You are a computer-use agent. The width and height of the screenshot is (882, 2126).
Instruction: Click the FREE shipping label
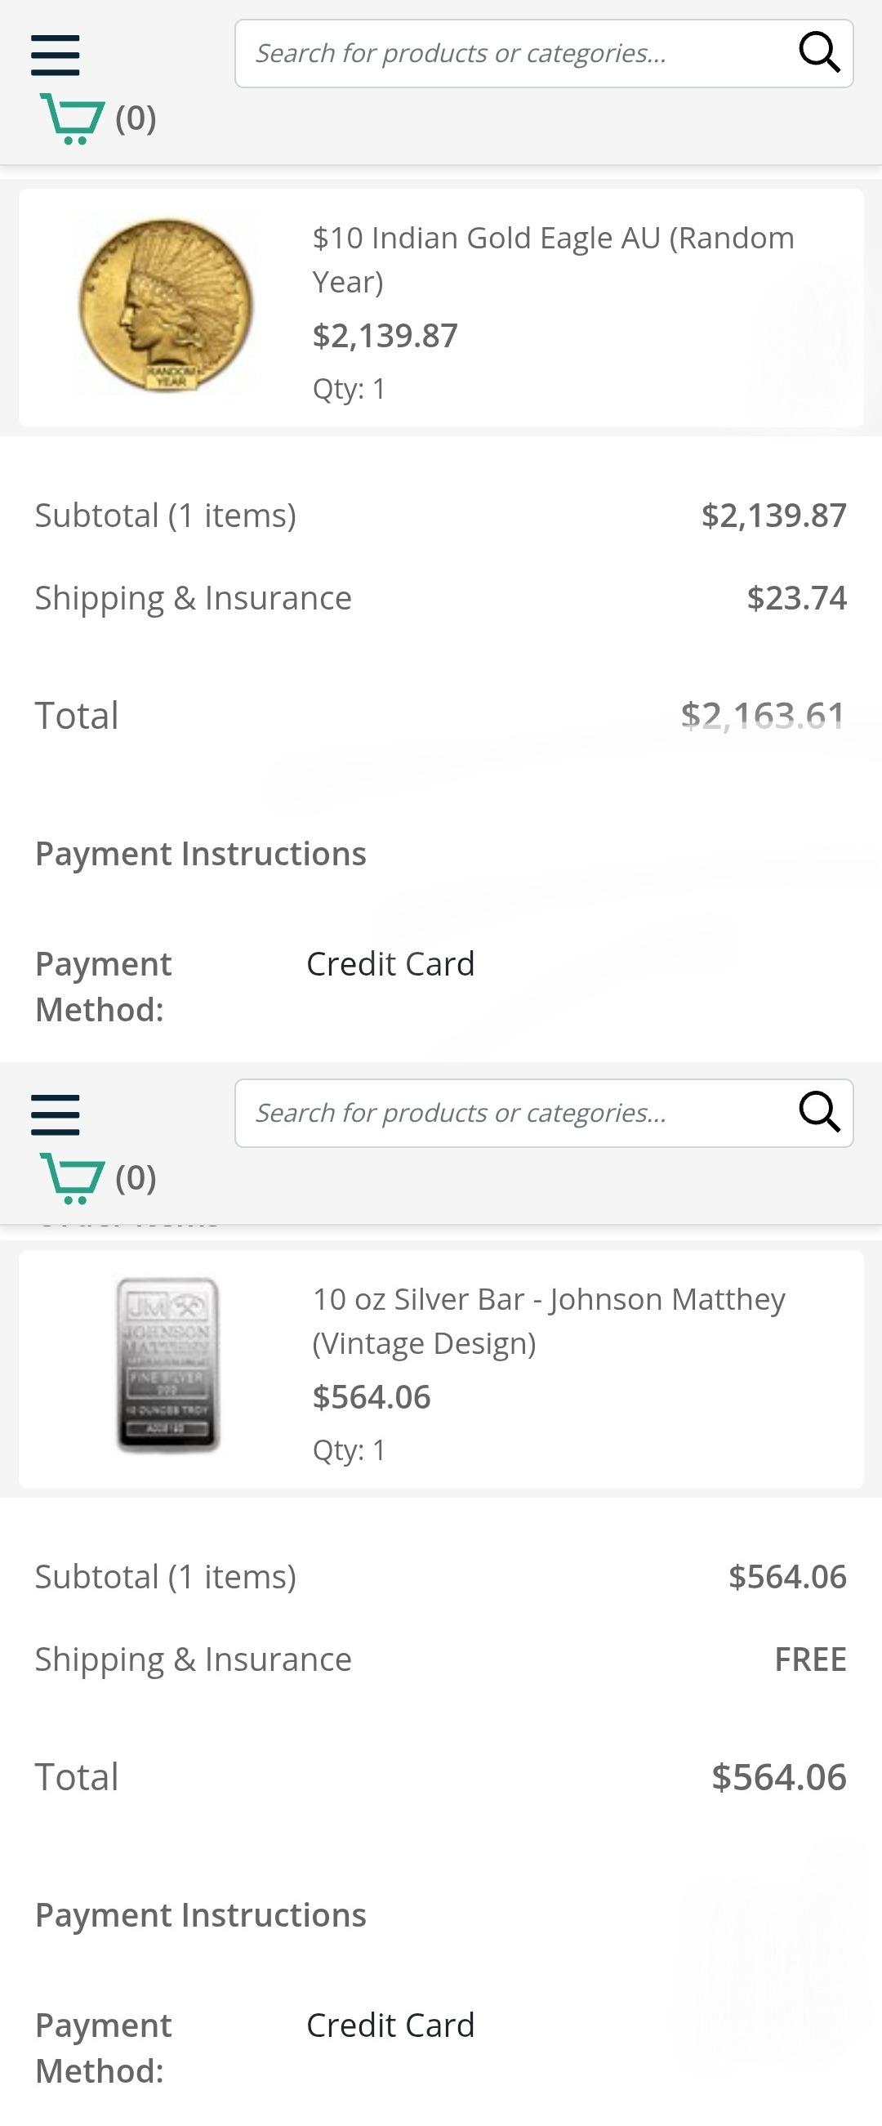click(x=809, y=1659)
